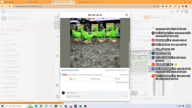Click the post dialog vertical scrollbar
Image resolution: width=192 pixels, height=108 pixels.
(x=129, y=65)
